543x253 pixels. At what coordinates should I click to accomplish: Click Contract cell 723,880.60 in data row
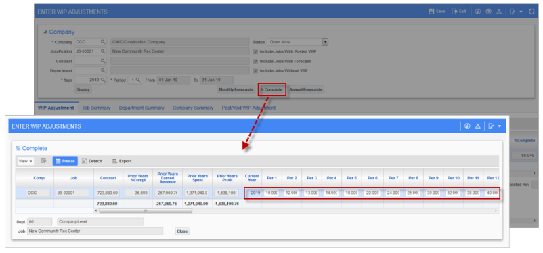point(108,193)
